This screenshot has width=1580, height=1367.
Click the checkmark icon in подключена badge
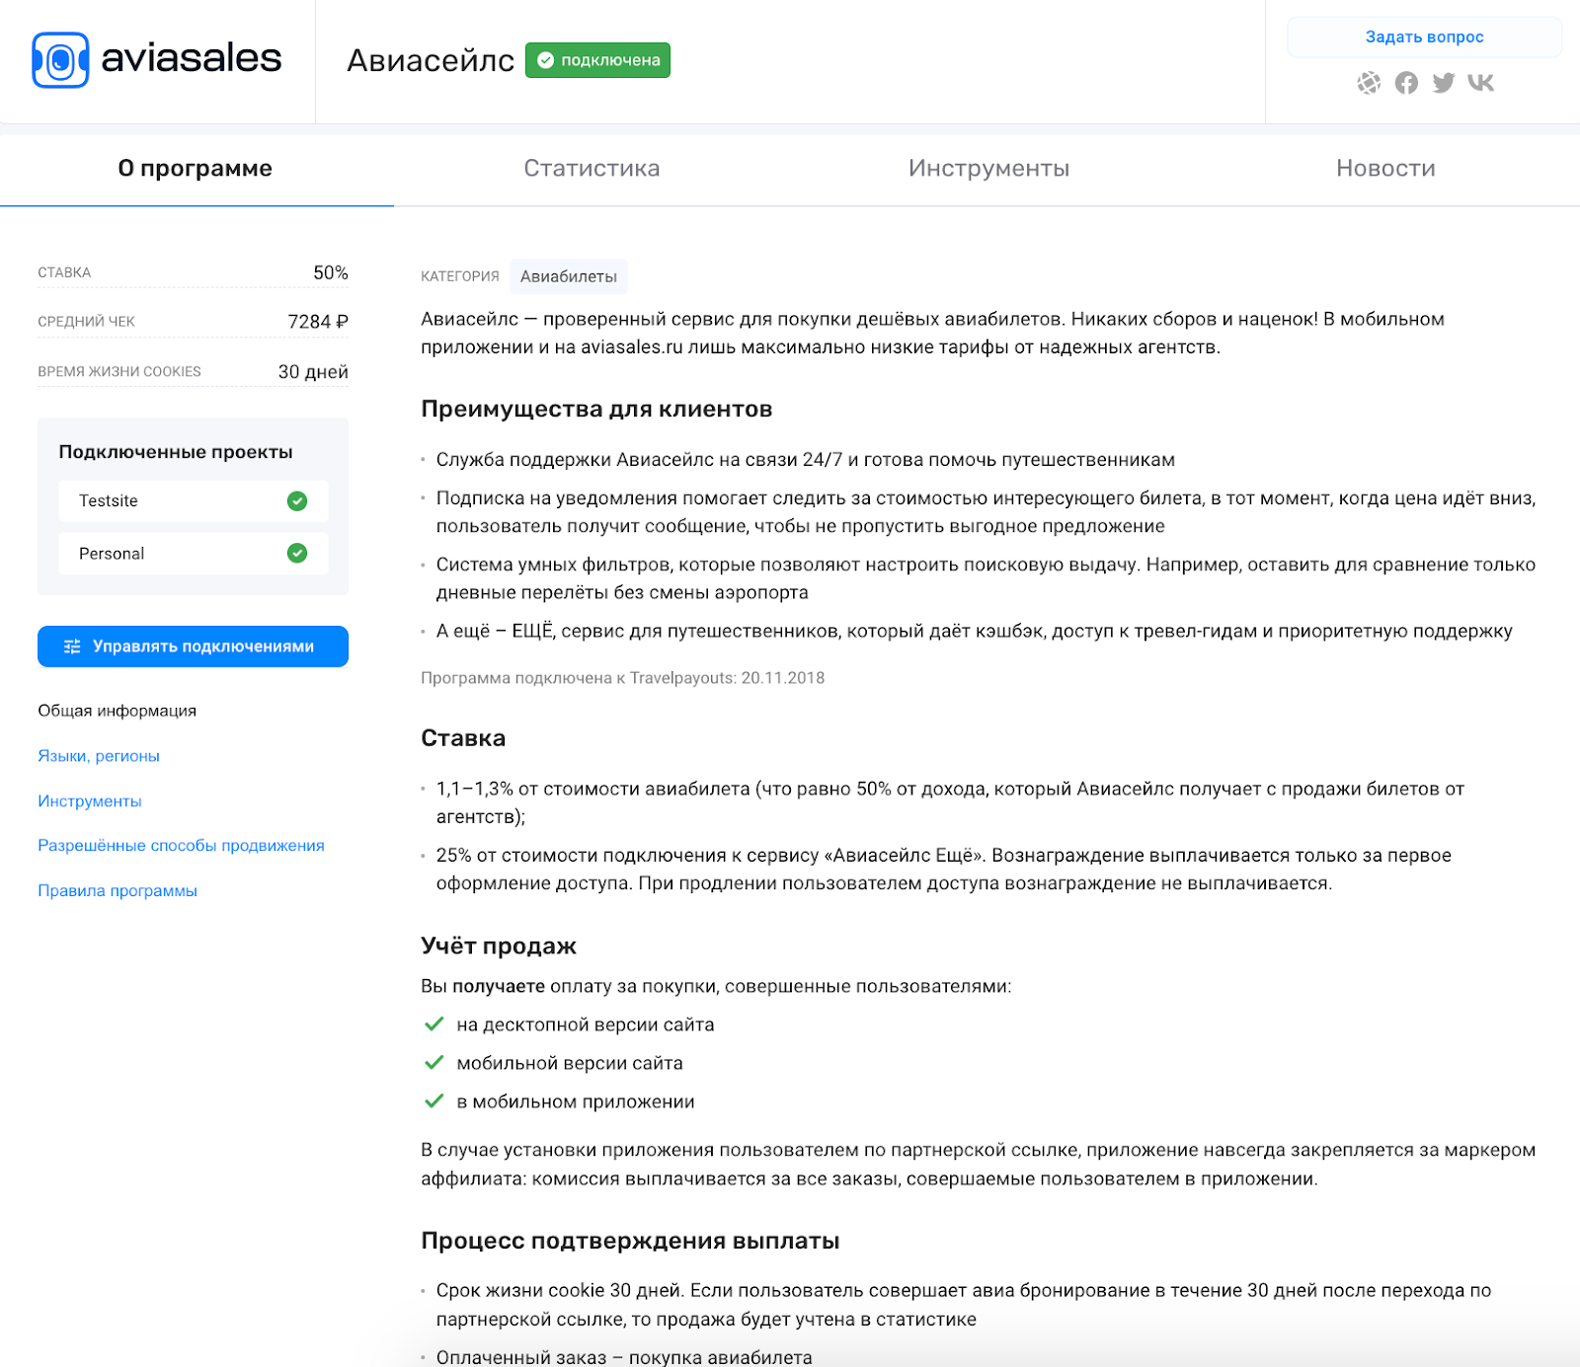click(545, 60)
